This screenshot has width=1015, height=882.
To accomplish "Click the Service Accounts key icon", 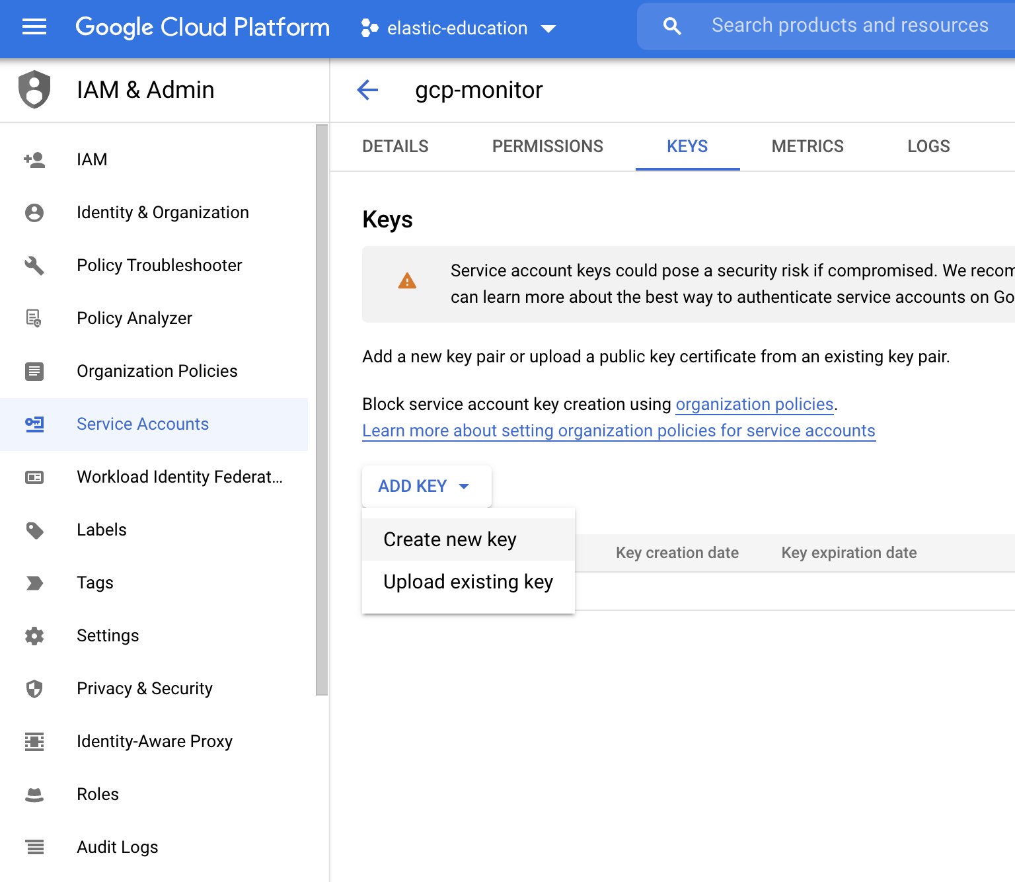I will 34,424.
